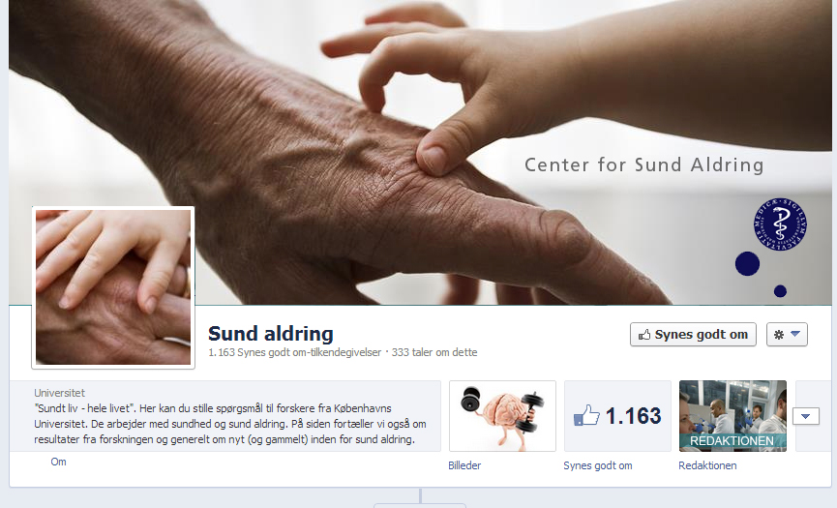Click the blue thumbs-up icon next to 1.163
Screen dimensions: 837x508
pos(586,415)
